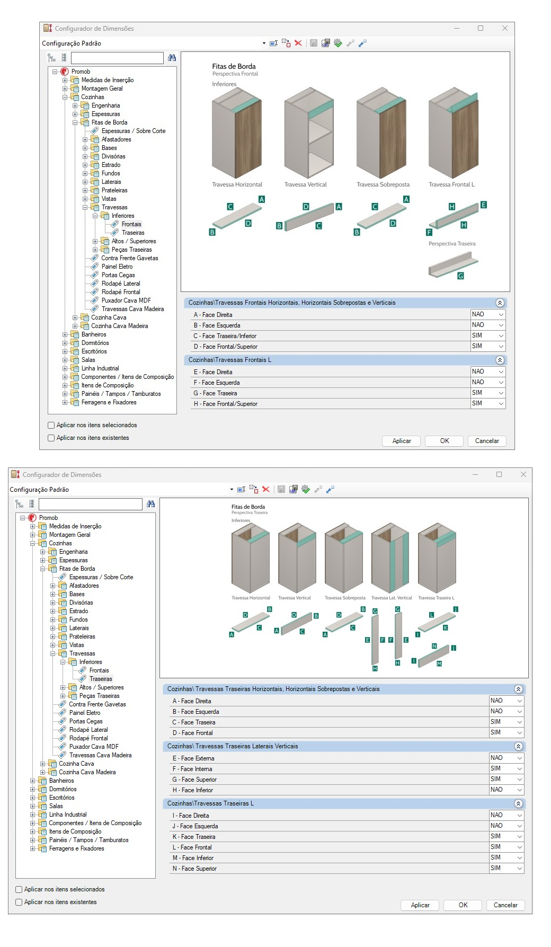Click the search text field in top window
The image size is (551, 947).
click(x=117, y=57)
